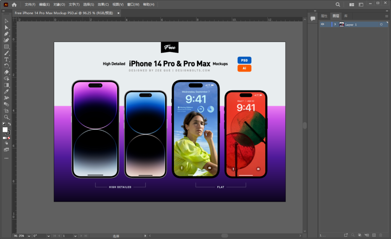Open the zoom level dropdown
This screenshot has height=239, width=391.
coord(29,236)
